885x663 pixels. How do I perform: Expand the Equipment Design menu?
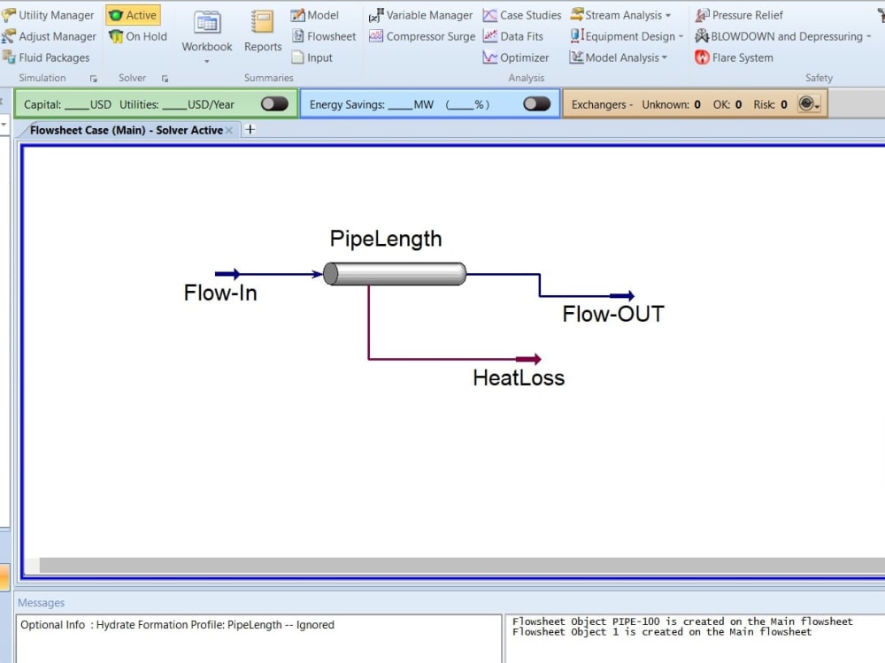click(x=627, y=36)
